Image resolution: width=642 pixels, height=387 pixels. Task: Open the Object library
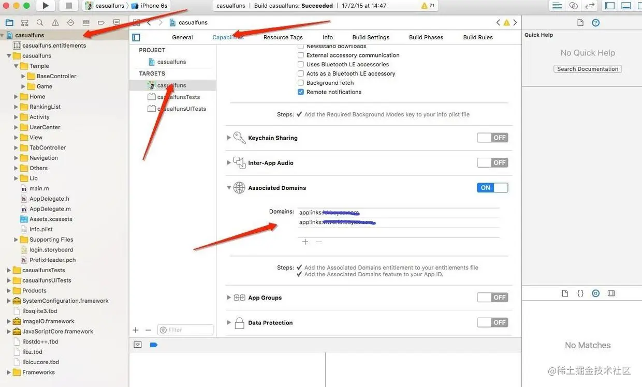click(x=596, y=293)
